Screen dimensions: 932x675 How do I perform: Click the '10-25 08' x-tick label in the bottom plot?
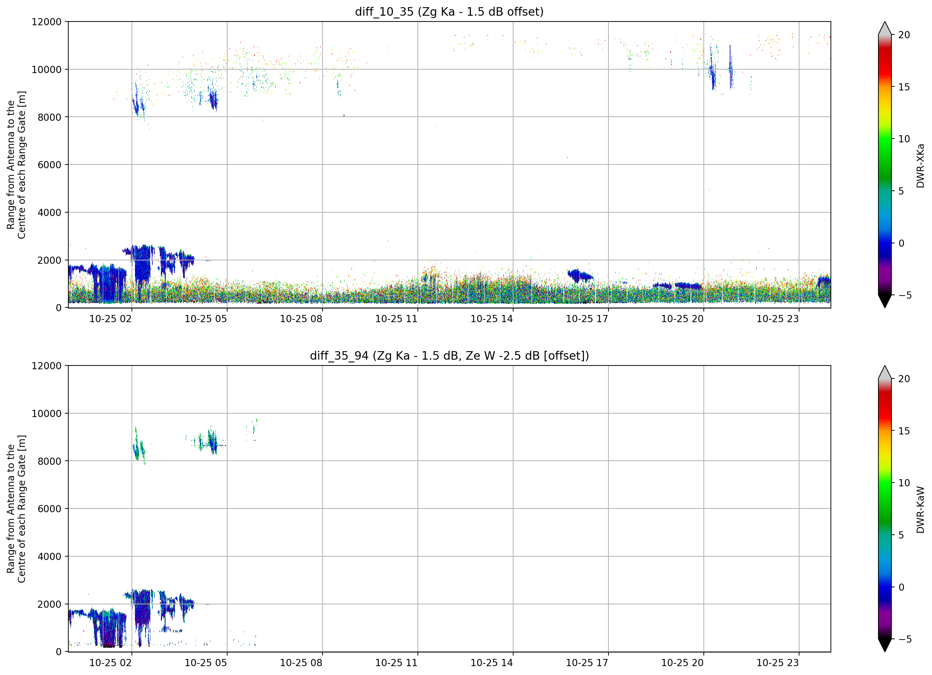coord(301,663)
